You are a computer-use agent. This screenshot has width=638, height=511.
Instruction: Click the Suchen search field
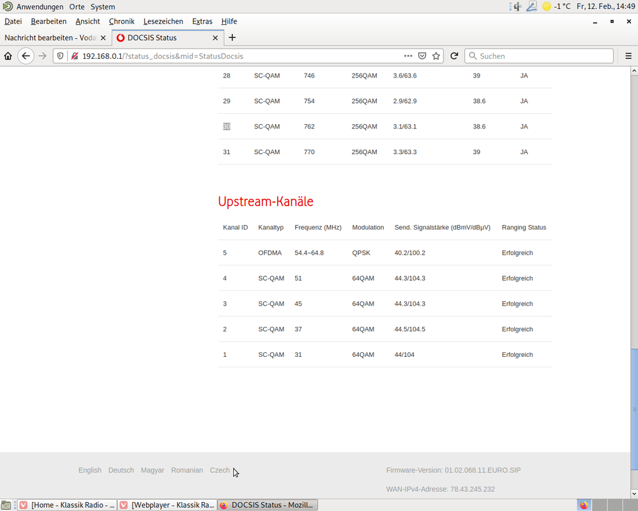[x=539, y=56]
